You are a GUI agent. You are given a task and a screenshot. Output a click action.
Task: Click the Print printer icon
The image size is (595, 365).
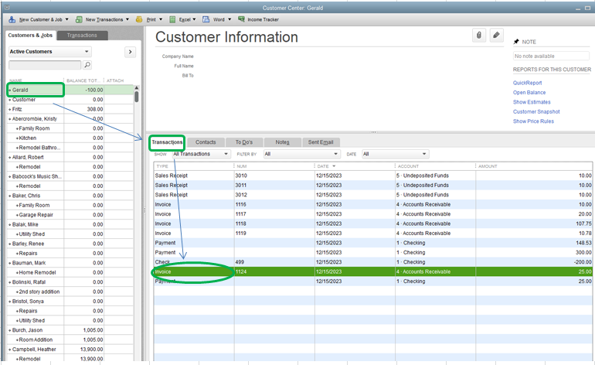139,19
